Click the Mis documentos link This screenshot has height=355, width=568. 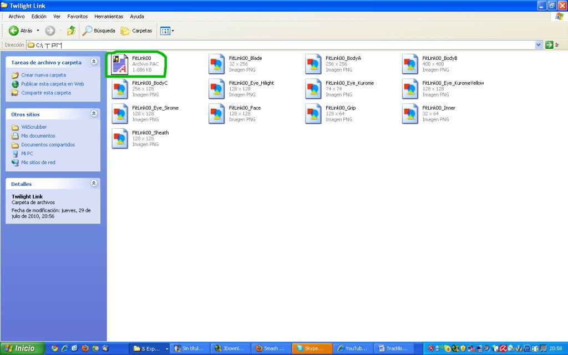[x=38, y=136]
